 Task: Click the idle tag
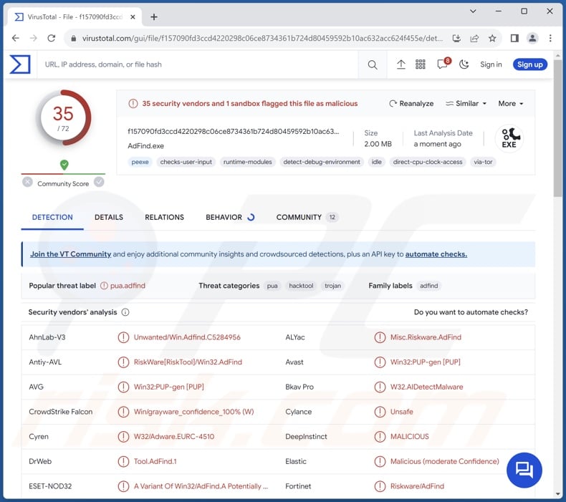click(x=376, y=162)
